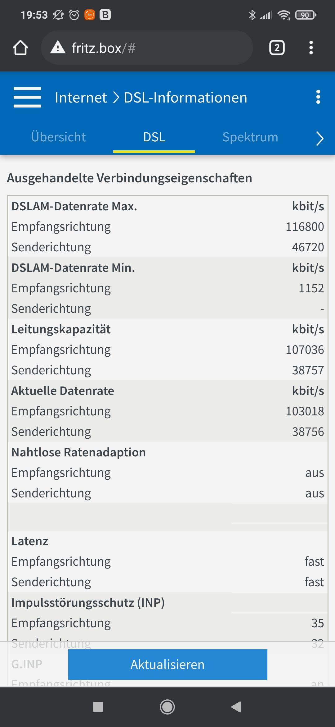Tap the browser home icon

point(20,48)
